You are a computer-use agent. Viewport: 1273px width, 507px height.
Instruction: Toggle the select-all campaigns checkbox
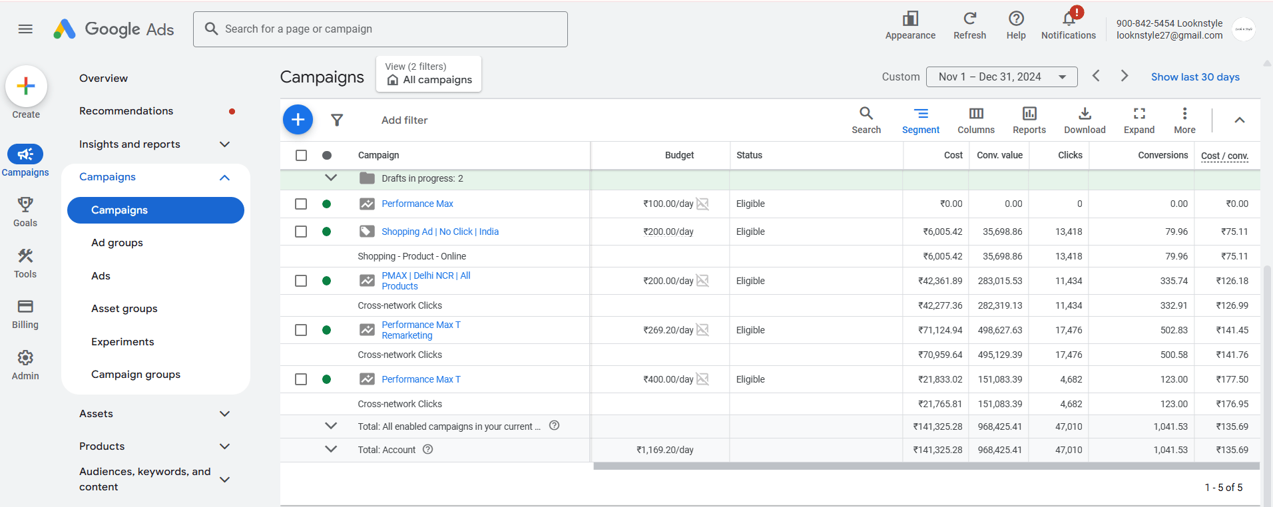301,155
